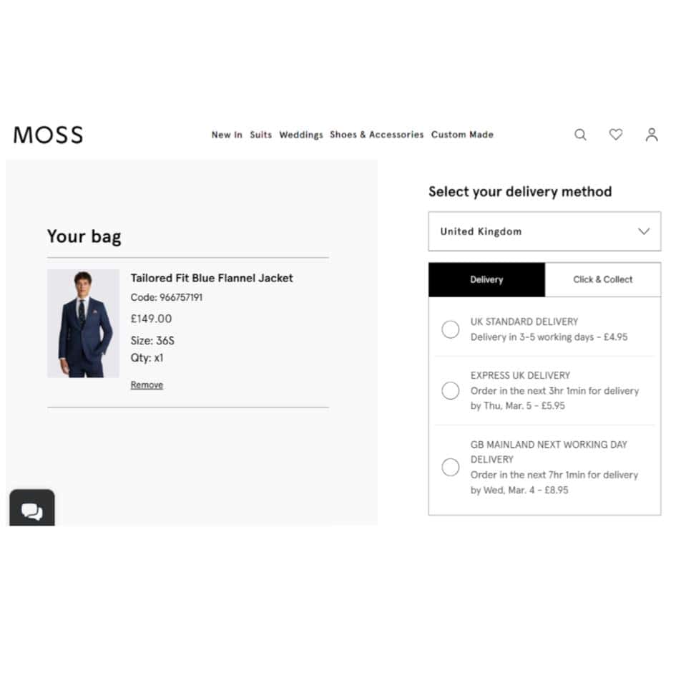Go to Weddings section
The width and height of the screenshot is (686, 676).
[x=301, y=135]
